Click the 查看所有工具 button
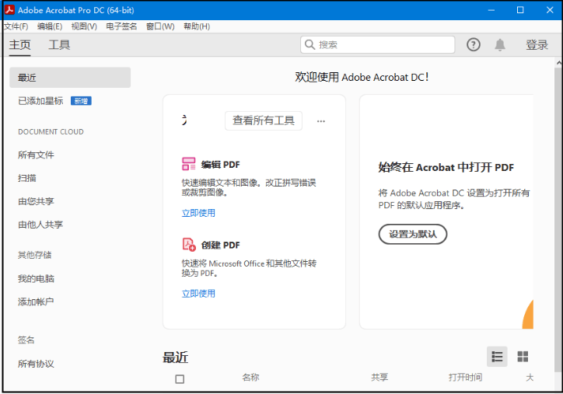Viewport: 563px width, 394px height. click(264, 120)
